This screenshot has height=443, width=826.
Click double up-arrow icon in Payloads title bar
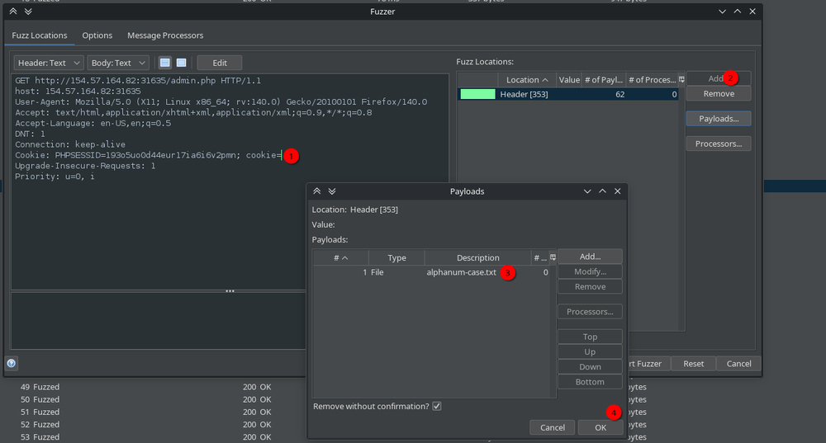click(316, 191)
